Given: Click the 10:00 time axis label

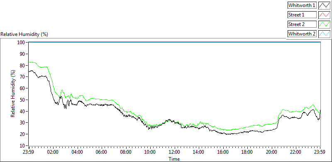Looking at the screenshot, I should point(150,152).
